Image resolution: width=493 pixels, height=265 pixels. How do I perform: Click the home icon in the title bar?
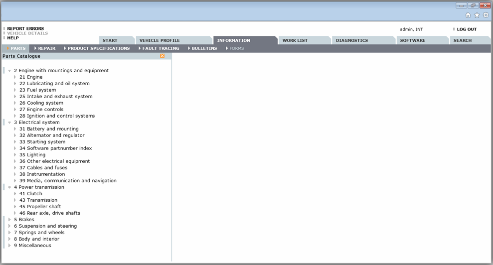pyautogui.click(x=468, y=15)
